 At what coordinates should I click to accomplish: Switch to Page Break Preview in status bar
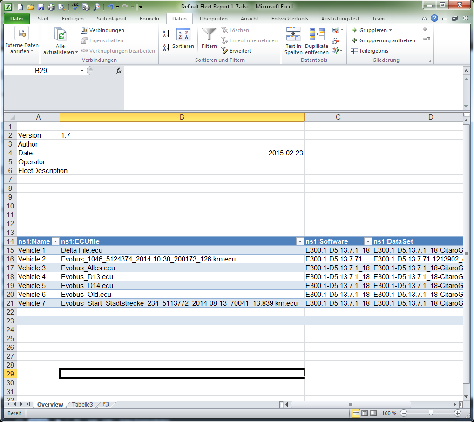pos(373,413)
